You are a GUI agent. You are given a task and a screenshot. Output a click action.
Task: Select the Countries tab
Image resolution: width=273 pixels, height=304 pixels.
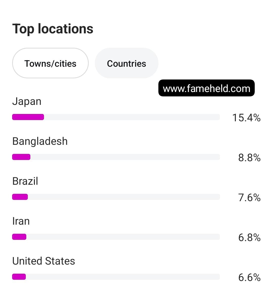click(x=126, y=63)
